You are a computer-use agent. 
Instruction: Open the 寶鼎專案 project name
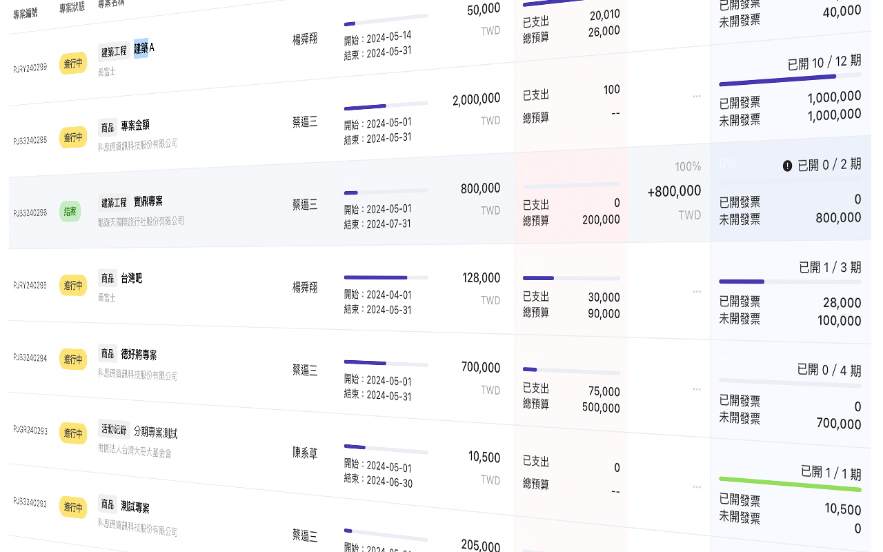pyautogui.click(x=148, y=201)
